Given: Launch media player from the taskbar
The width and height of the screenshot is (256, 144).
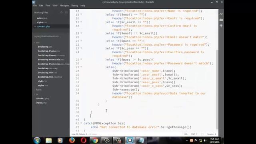Looking at the screenshot, I should (x=60, y=140).
